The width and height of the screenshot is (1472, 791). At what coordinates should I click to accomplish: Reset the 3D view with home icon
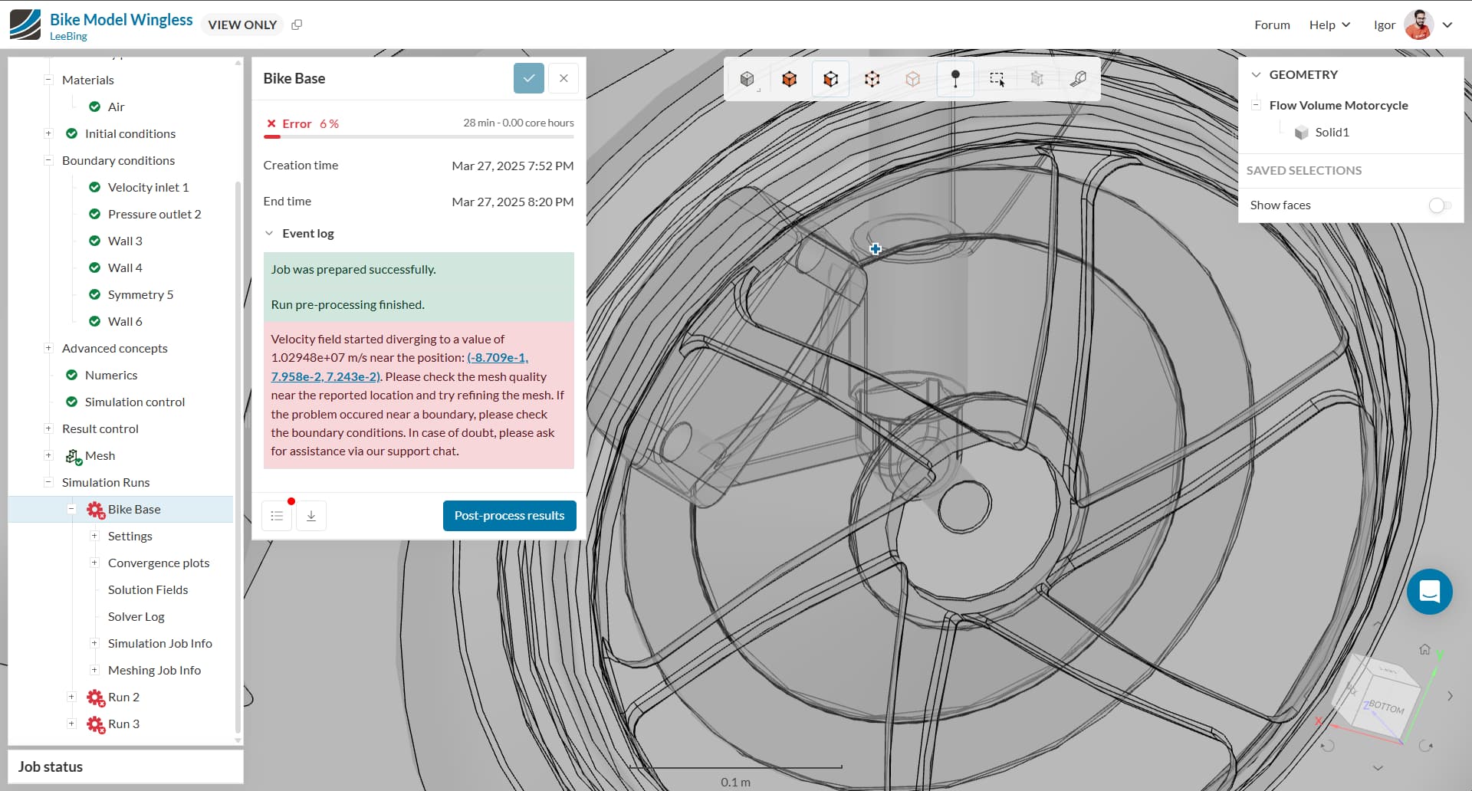(x=1424, y=649)
